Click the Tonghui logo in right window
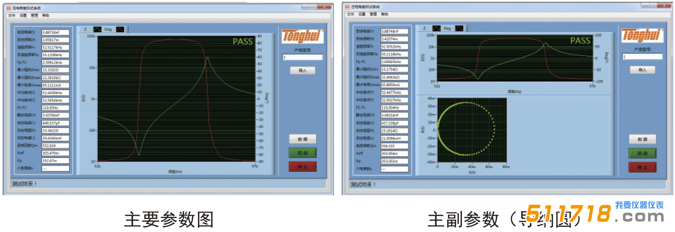 (642, 36)
